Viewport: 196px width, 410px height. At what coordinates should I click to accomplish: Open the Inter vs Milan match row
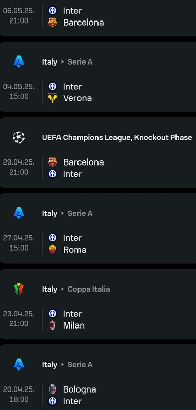pyautogui.click(x=98, y=319)
